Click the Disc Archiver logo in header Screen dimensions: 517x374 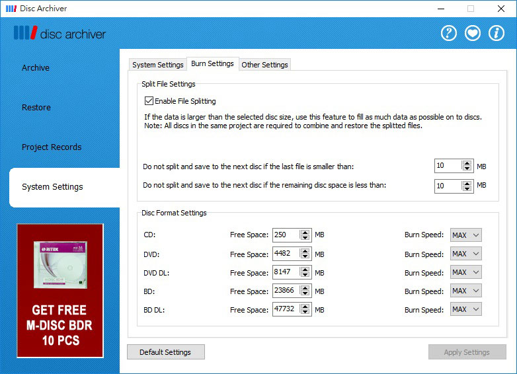[60, 34]
